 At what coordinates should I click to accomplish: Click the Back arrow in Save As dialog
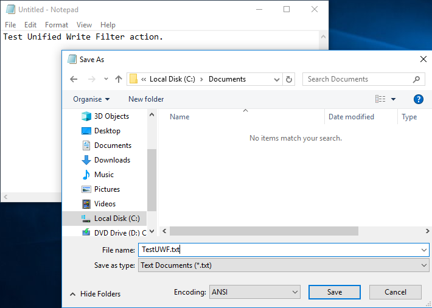(x=74, y=79)
